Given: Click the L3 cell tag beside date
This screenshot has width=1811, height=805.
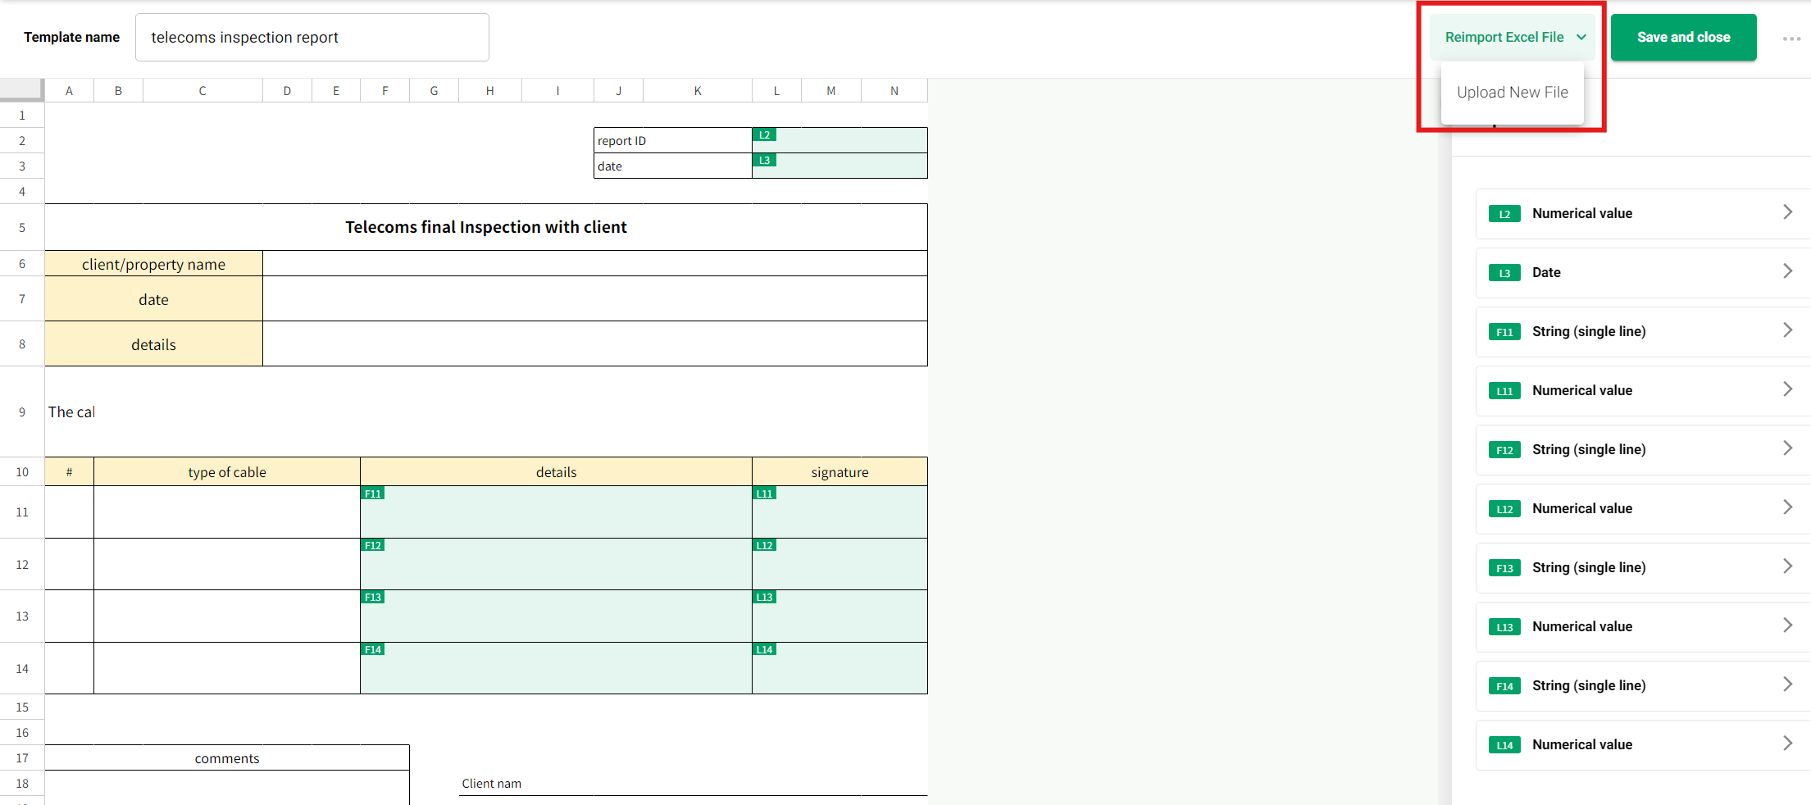Looking at the screenshot, I should (x=764, y=161).
